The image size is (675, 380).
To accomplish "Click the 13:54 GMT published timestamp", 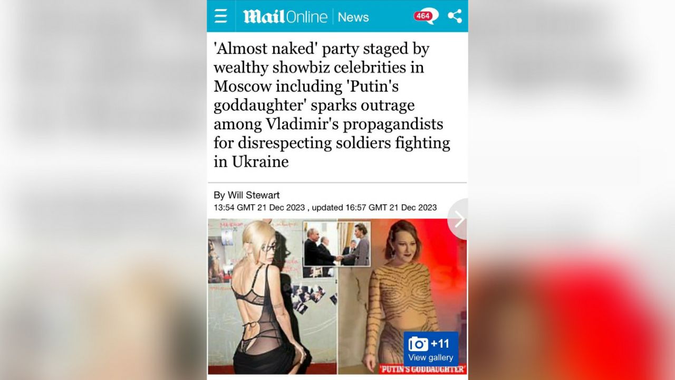I will coord(259,207).
